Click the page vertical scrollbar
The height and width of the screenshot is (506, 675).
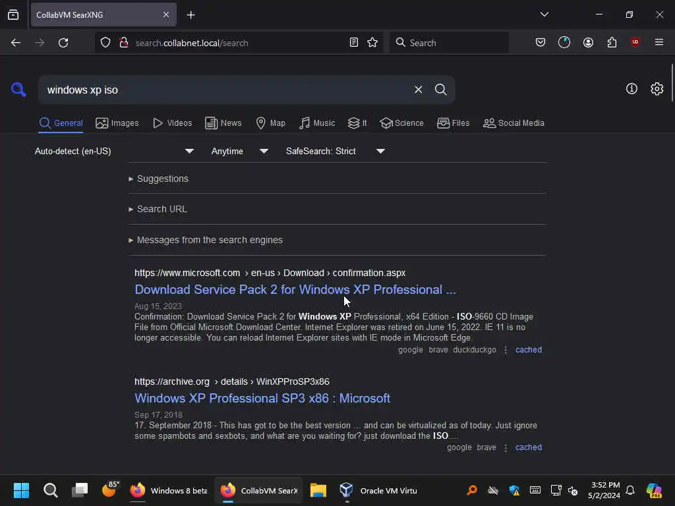(x=672, y=83)
